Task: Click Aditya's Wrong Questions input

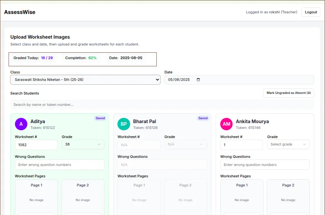Action: click(60, 165)
